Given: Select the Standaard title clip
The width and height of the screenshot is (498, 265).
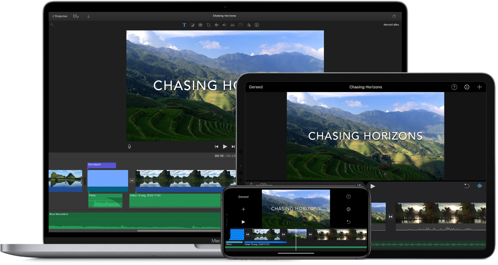Looking at the screenshot, I should click(x=101, y=165).
